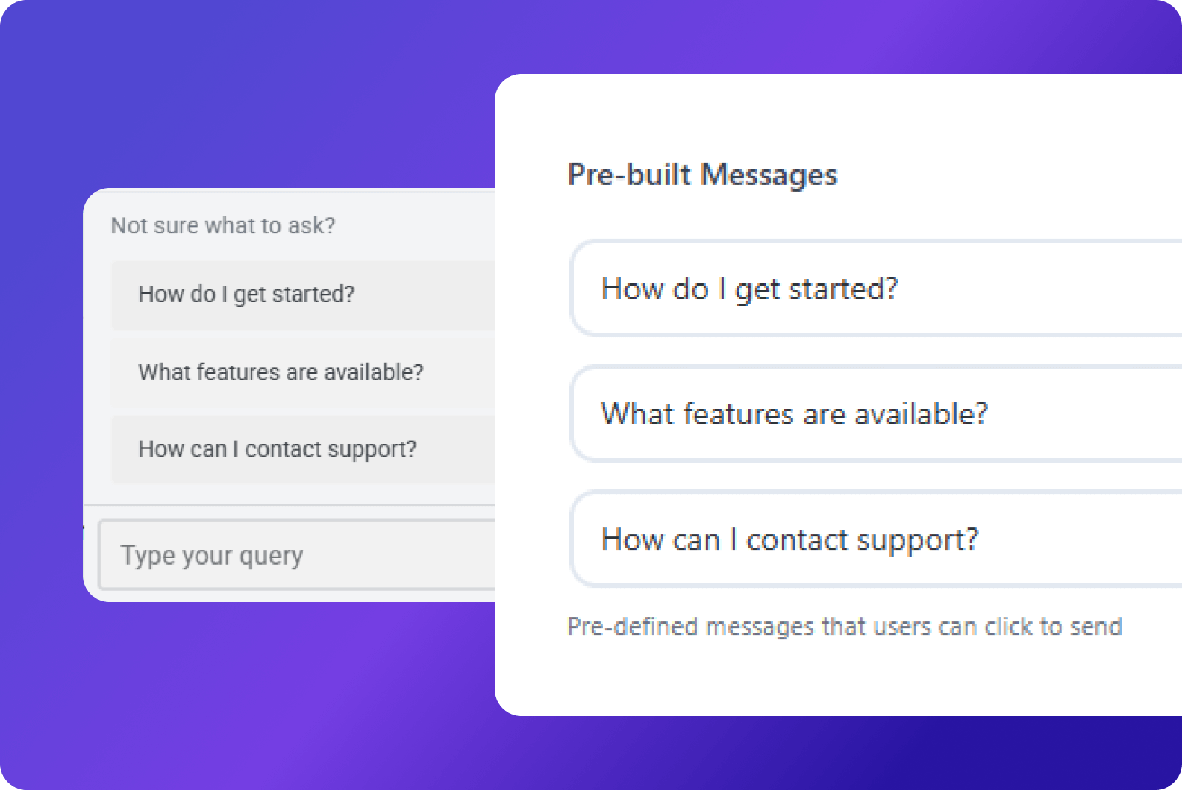Click the divider line above the query input
1182x790 pixels.
(290, 505)
